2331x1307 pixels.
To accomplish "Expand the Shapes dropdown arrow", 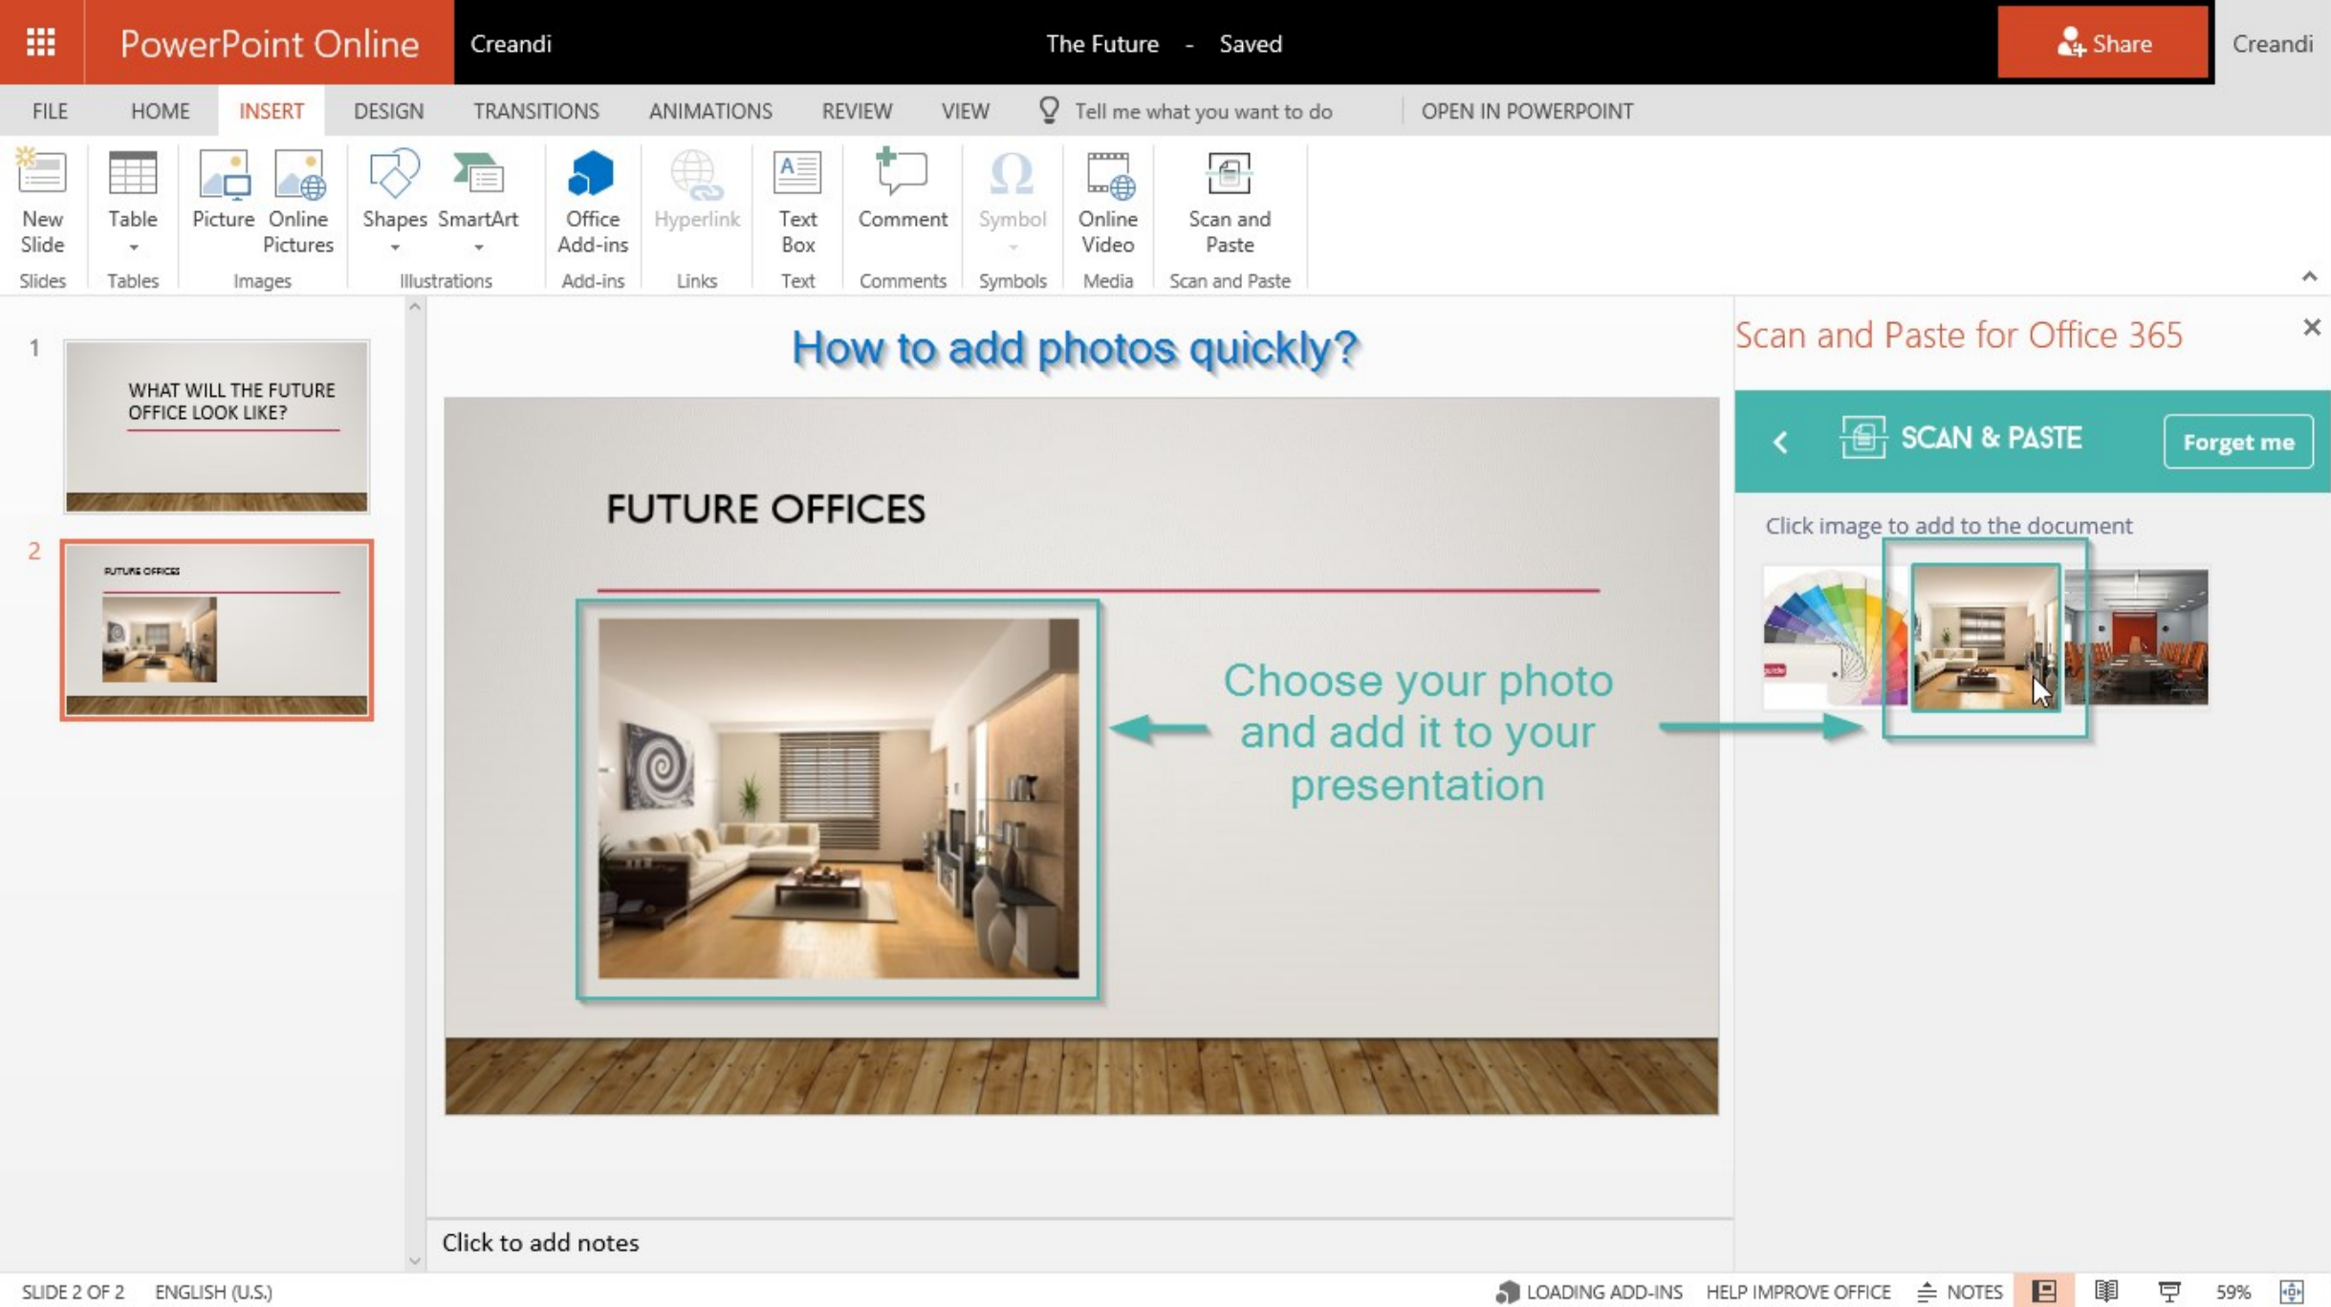I will (394, 248).
